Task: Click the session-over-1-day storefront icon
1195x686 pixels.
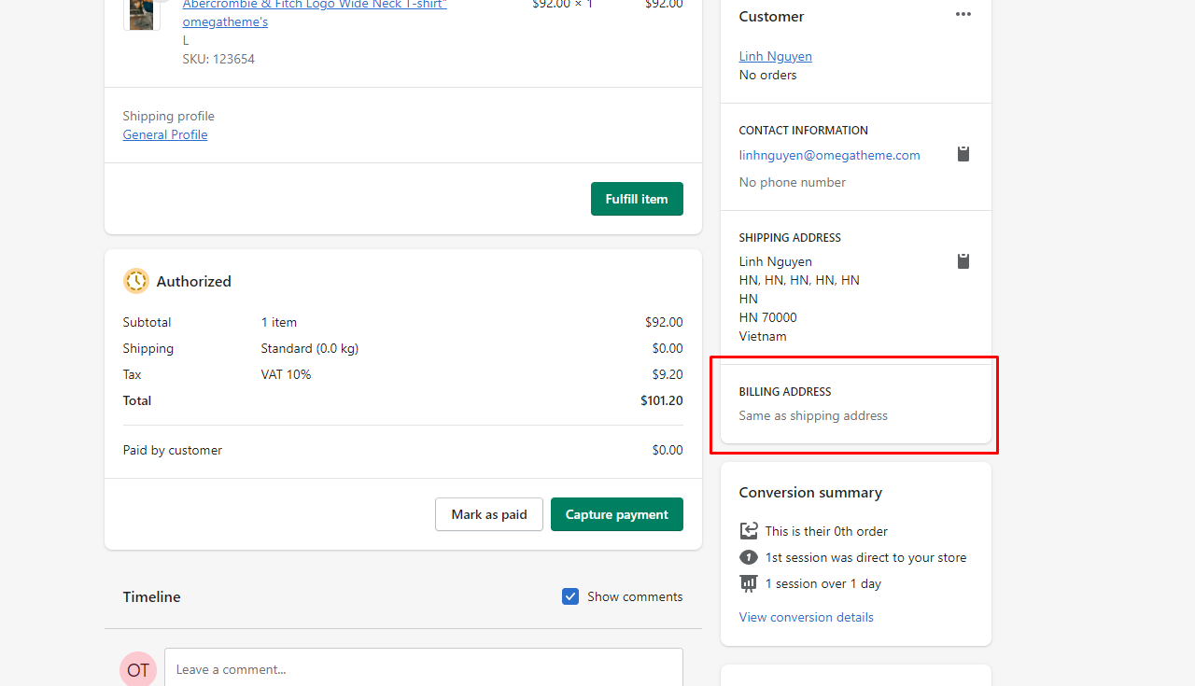Action: tap(748, 583)
